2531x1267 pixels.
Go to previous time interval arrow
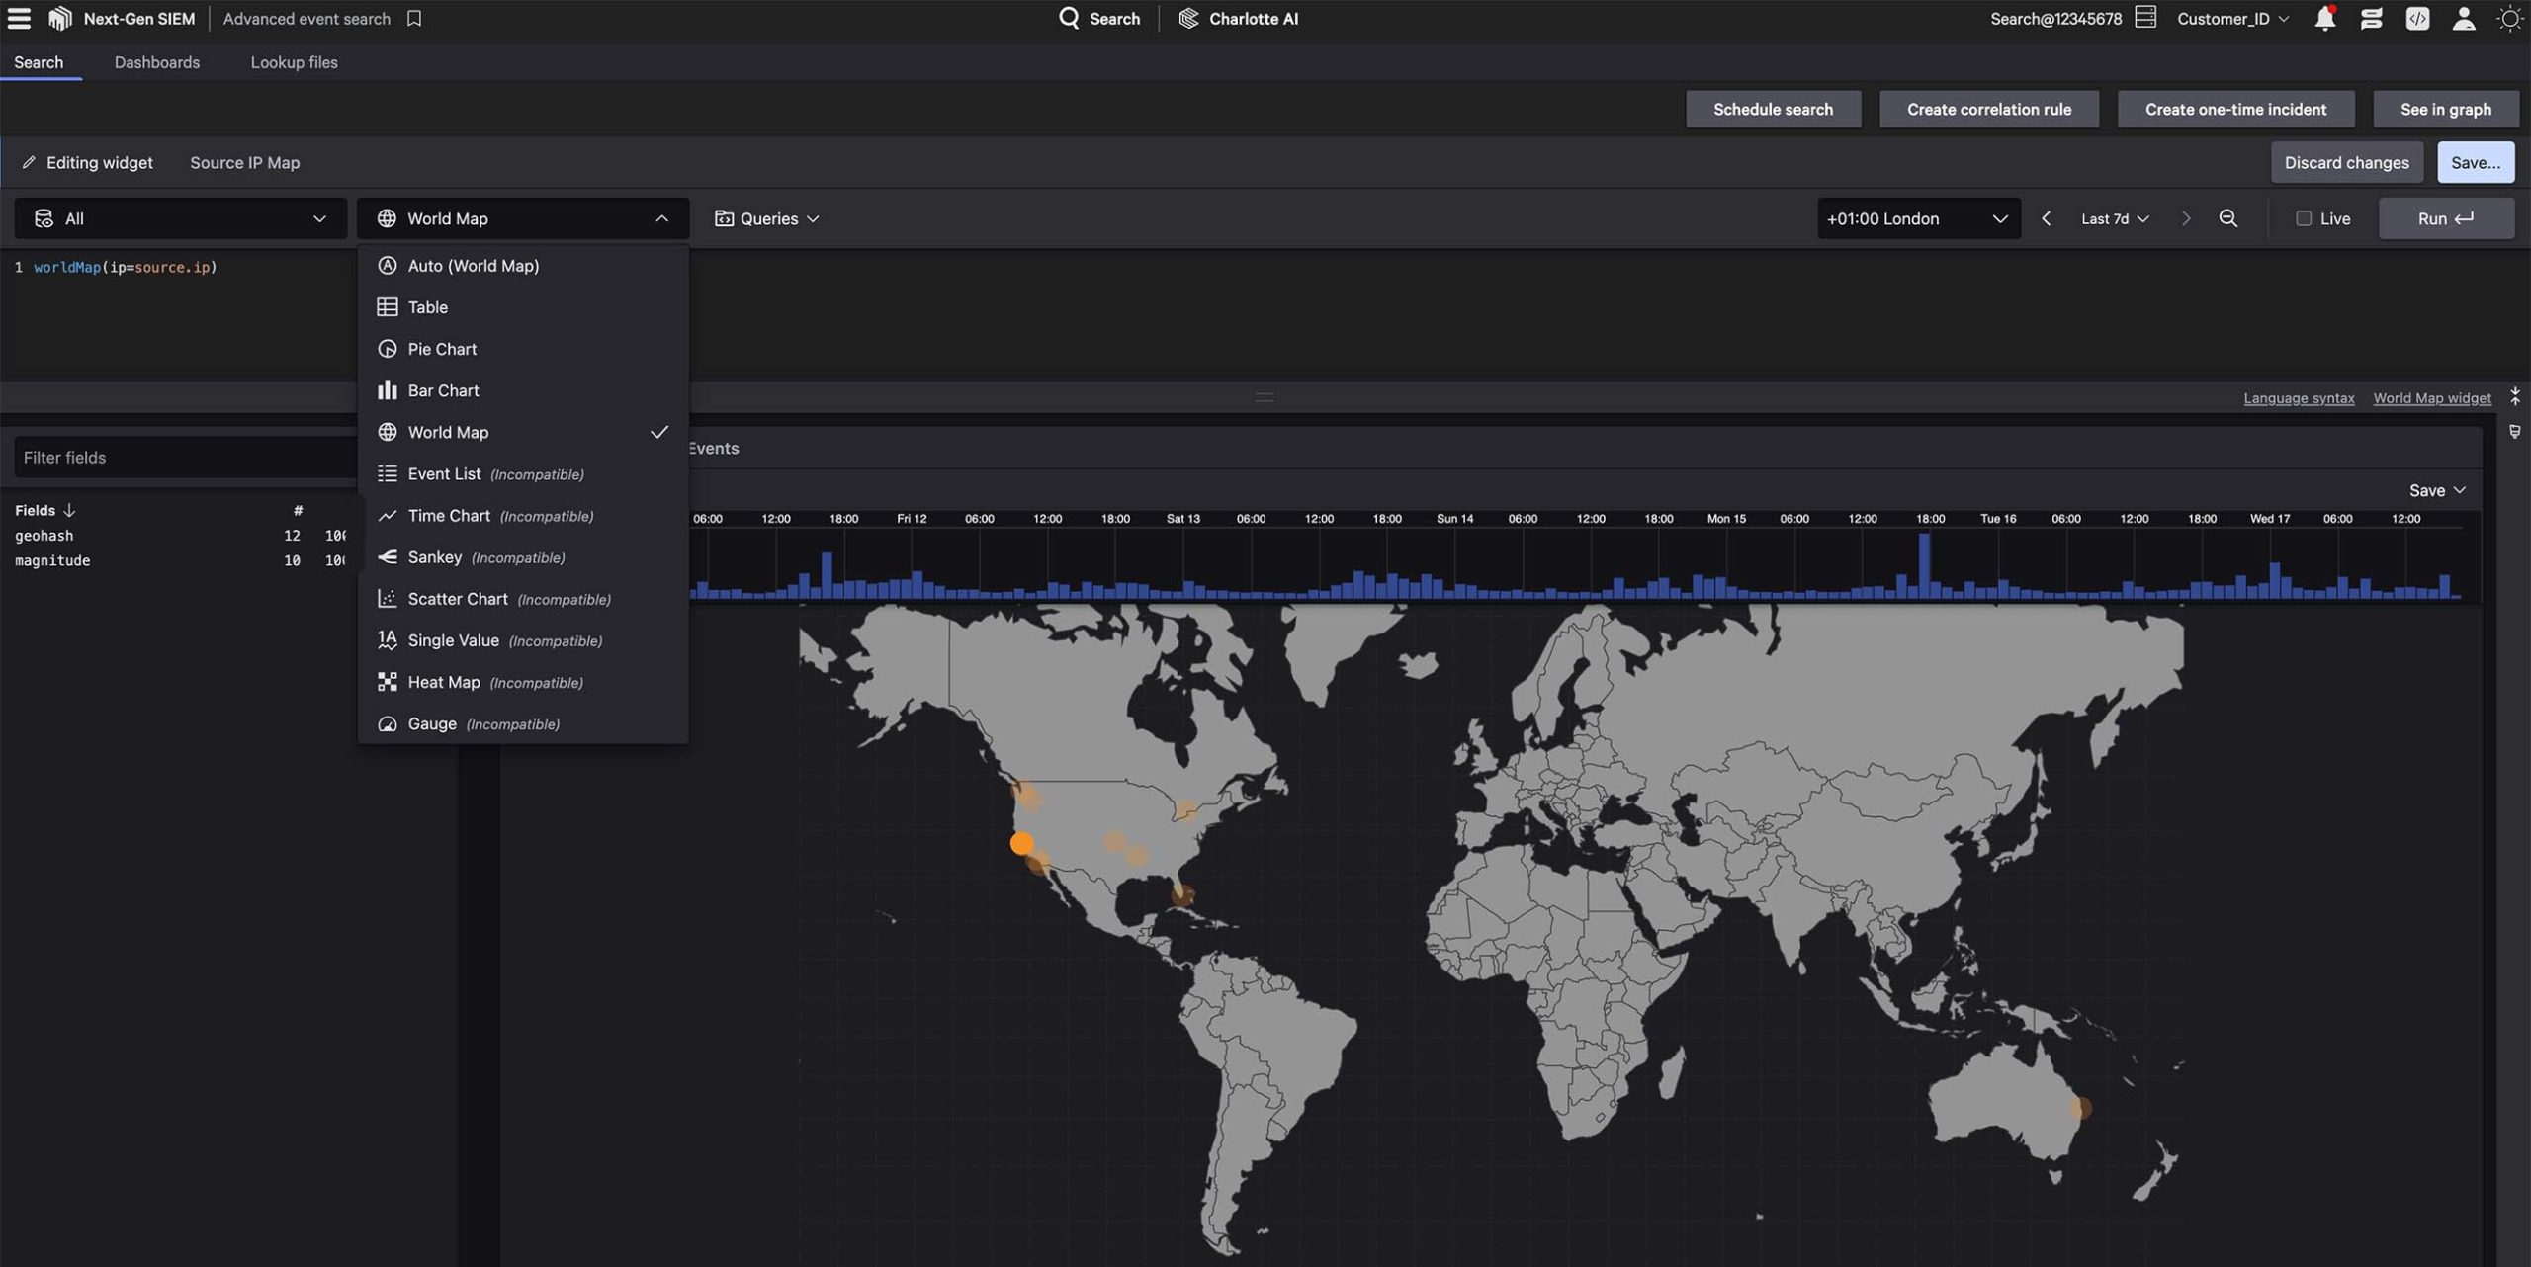[2047, 218]
